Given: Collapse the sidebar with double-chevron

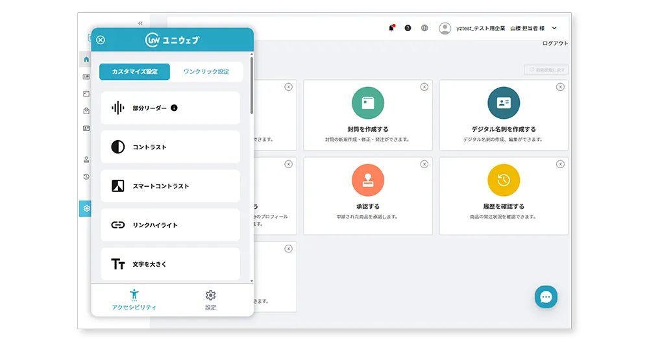Looking at the screenshot, I should tap(140, 23).
